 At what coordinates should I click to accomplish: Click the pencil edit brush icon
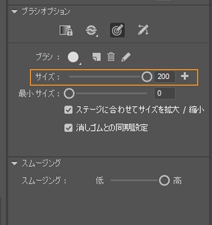click(126, 57)
